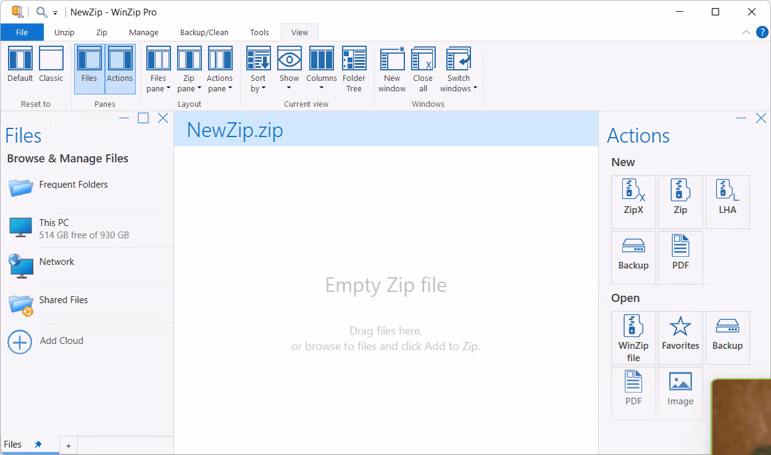Screen dimensions: 771x455
Task: Open a Backup under Open section
Action: point(727,338)
